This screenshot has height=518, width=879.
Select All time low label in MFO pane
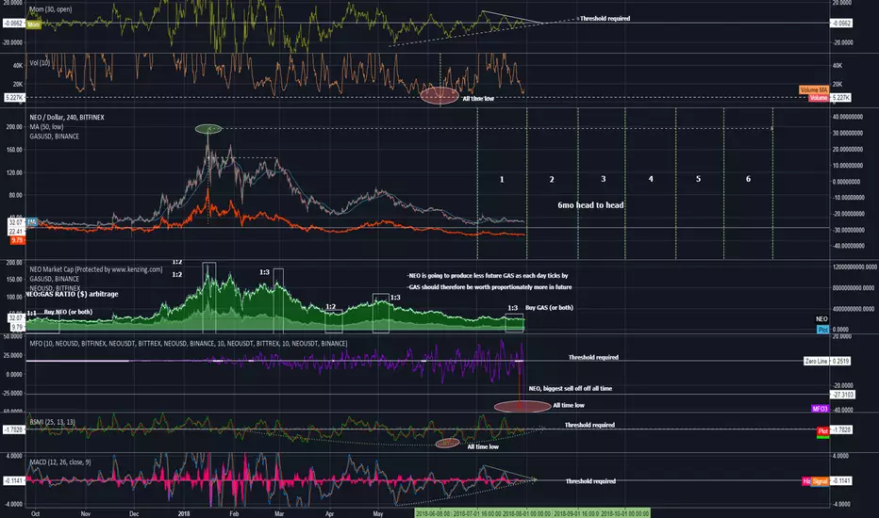pyautogui.click(x=569, y=405)
